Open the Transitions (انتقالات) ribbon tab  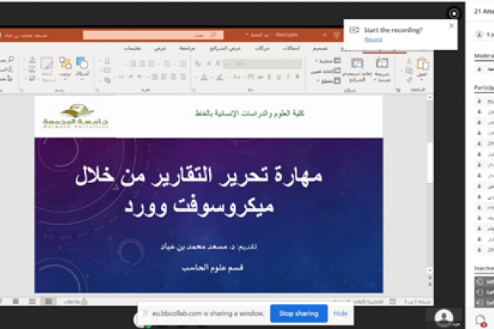(291, 48)
